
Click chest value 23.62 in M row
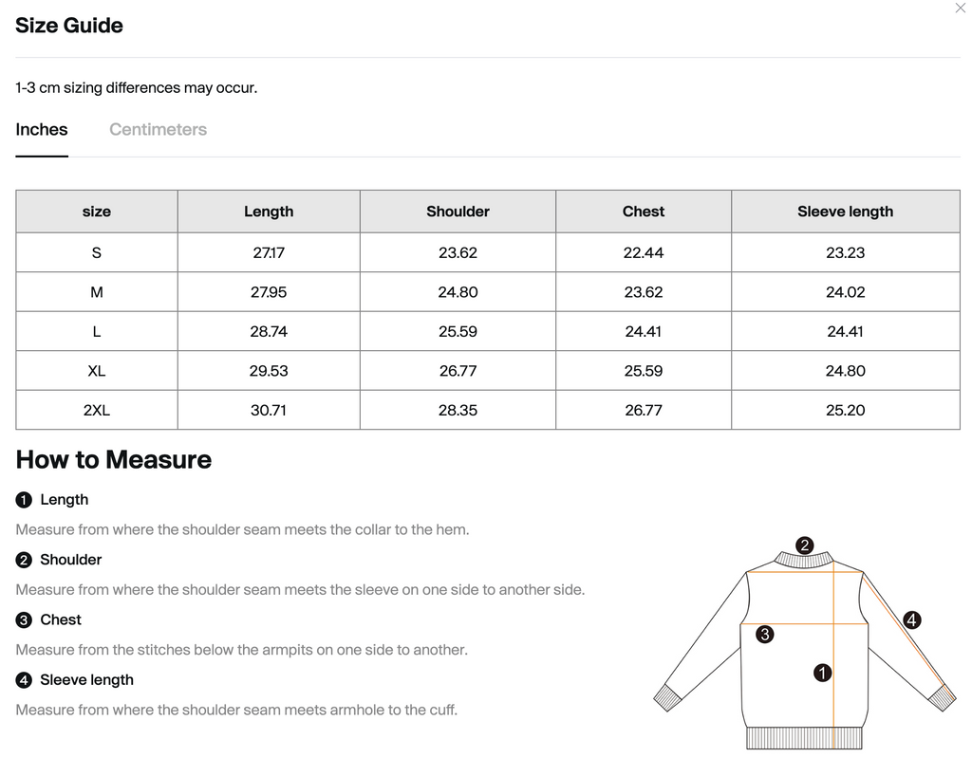click(644, 292)
